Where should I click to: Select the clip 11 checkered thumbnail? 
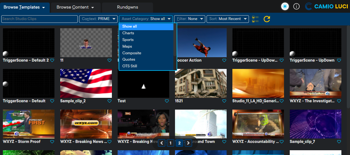pos(86,43)
